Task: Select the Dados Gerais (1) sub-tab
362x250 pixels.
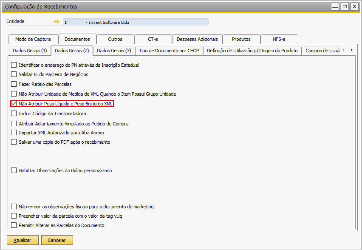Action: [x=30, y=51]
